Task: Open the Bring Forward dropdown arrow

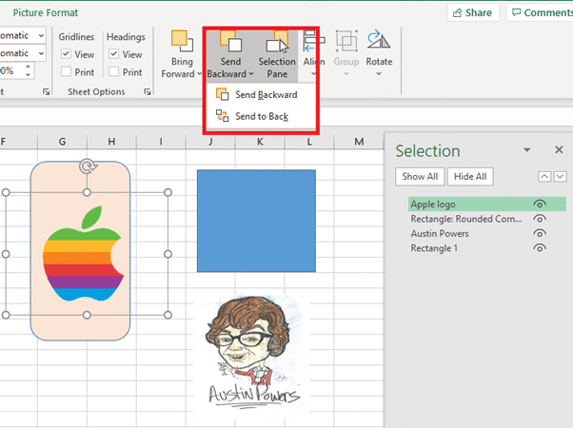Action: (199, 74)
